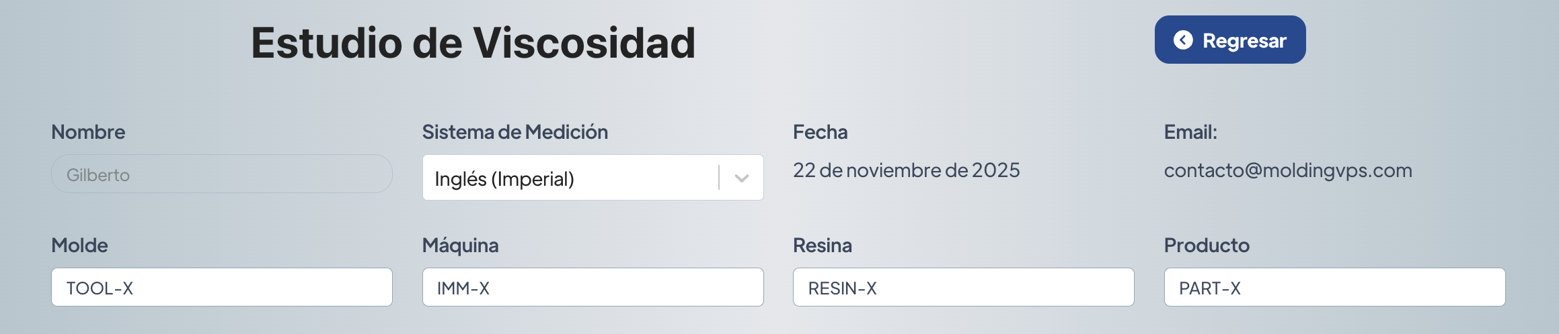Click the Sistema de Medición label
This screenshot has height=334, width=1559.
pos(515,132)
